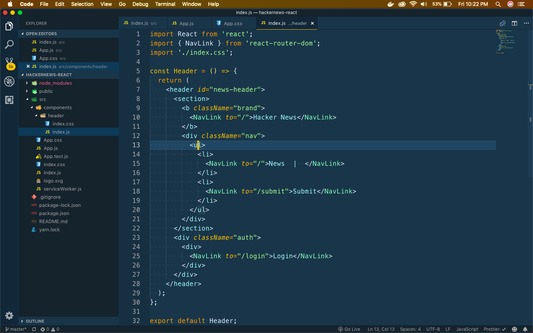Open yarn.lock in the explorer
Viewport: 533px width, 333px height.
click(x=68, y=230)
